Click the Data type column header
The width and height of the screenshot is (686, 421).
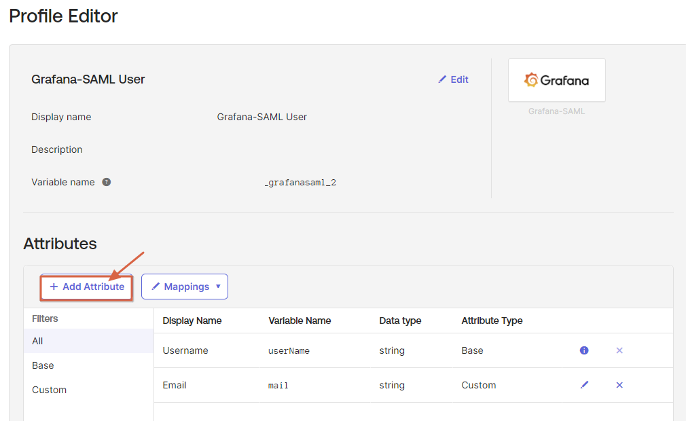point(400,321)
